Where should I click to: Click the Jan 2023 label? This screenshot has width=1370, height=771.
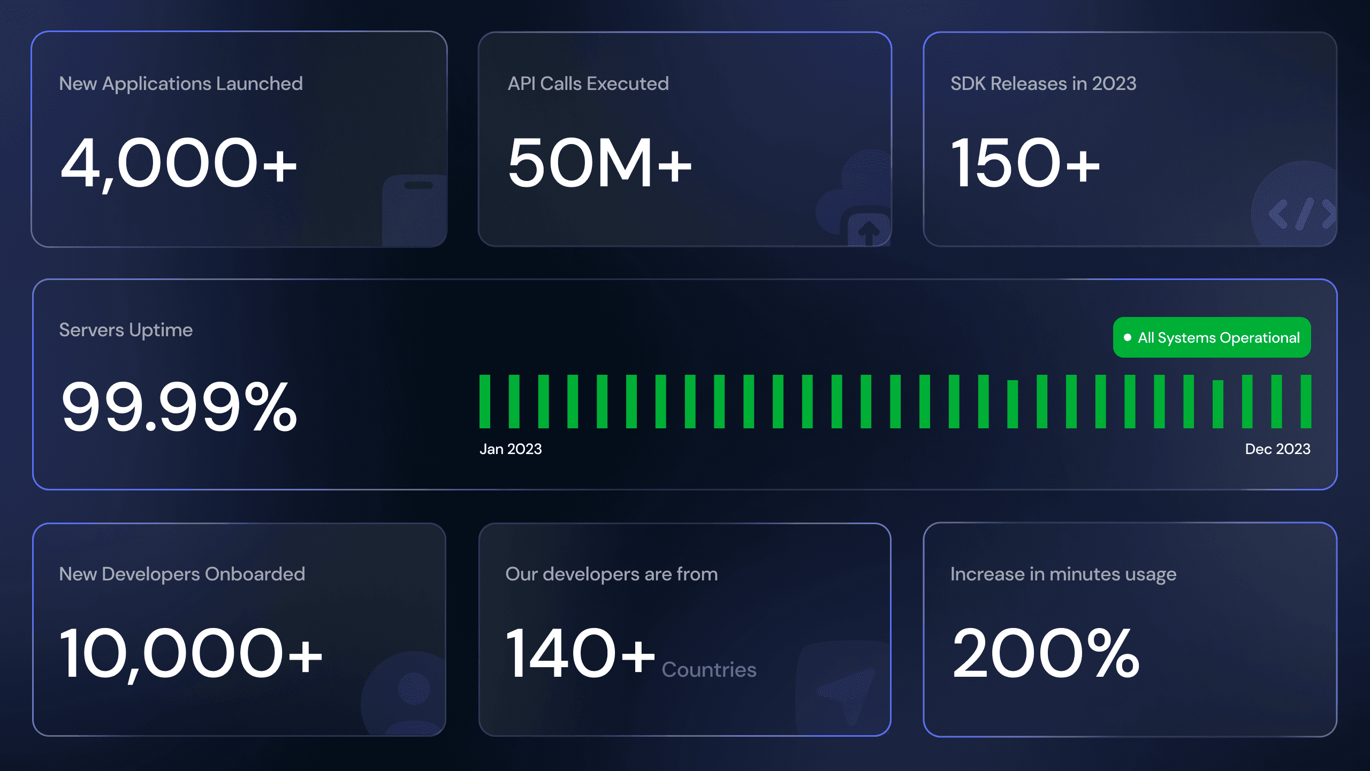click(x=511, y=449)
